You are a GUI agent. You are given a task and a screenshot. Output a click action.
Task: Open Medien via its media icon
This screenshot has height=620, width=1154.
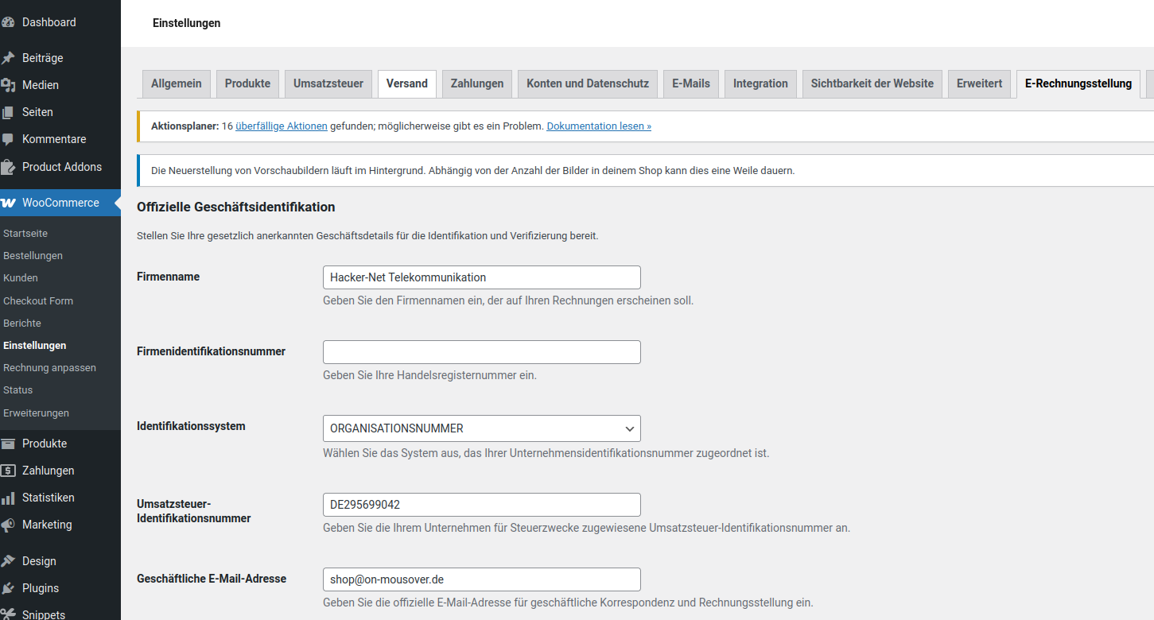[x=8, y=85]
